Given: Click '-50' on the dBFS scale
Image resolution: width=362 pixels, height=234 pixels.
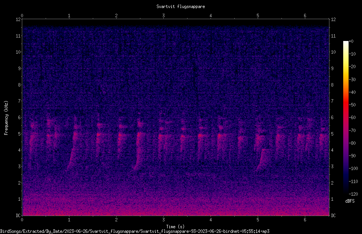Looking at the screenshot, I should pyautogui.click(x=352, y=105).
